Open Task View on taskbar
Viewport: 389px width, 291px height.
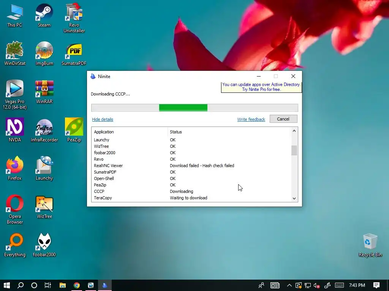pyautogui.click(x=47, y=285)
